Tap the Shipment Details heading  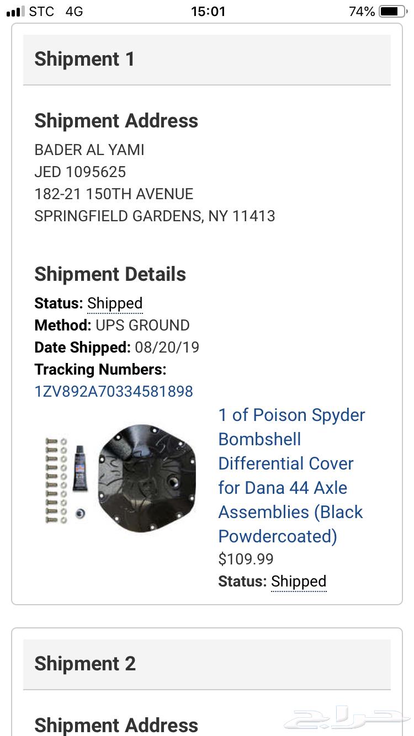(x=110, y=274)
